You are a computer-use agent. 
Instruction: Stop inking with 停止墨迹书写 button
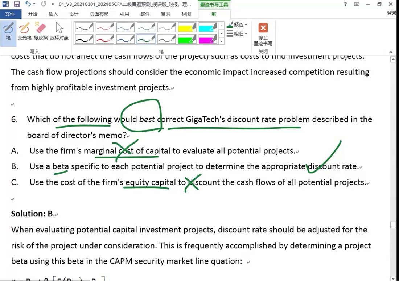pos(263,34)
